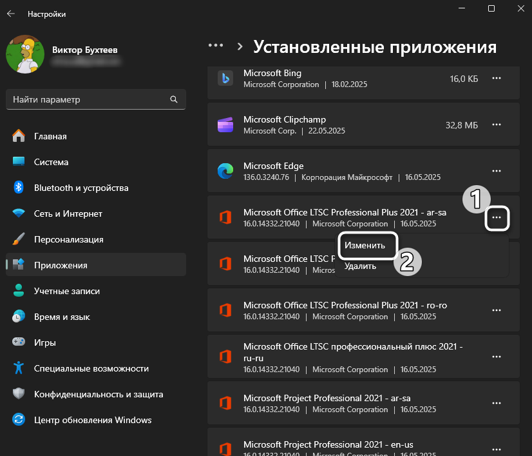Open options for Office LTSC ro-ro

coord(497,311)
